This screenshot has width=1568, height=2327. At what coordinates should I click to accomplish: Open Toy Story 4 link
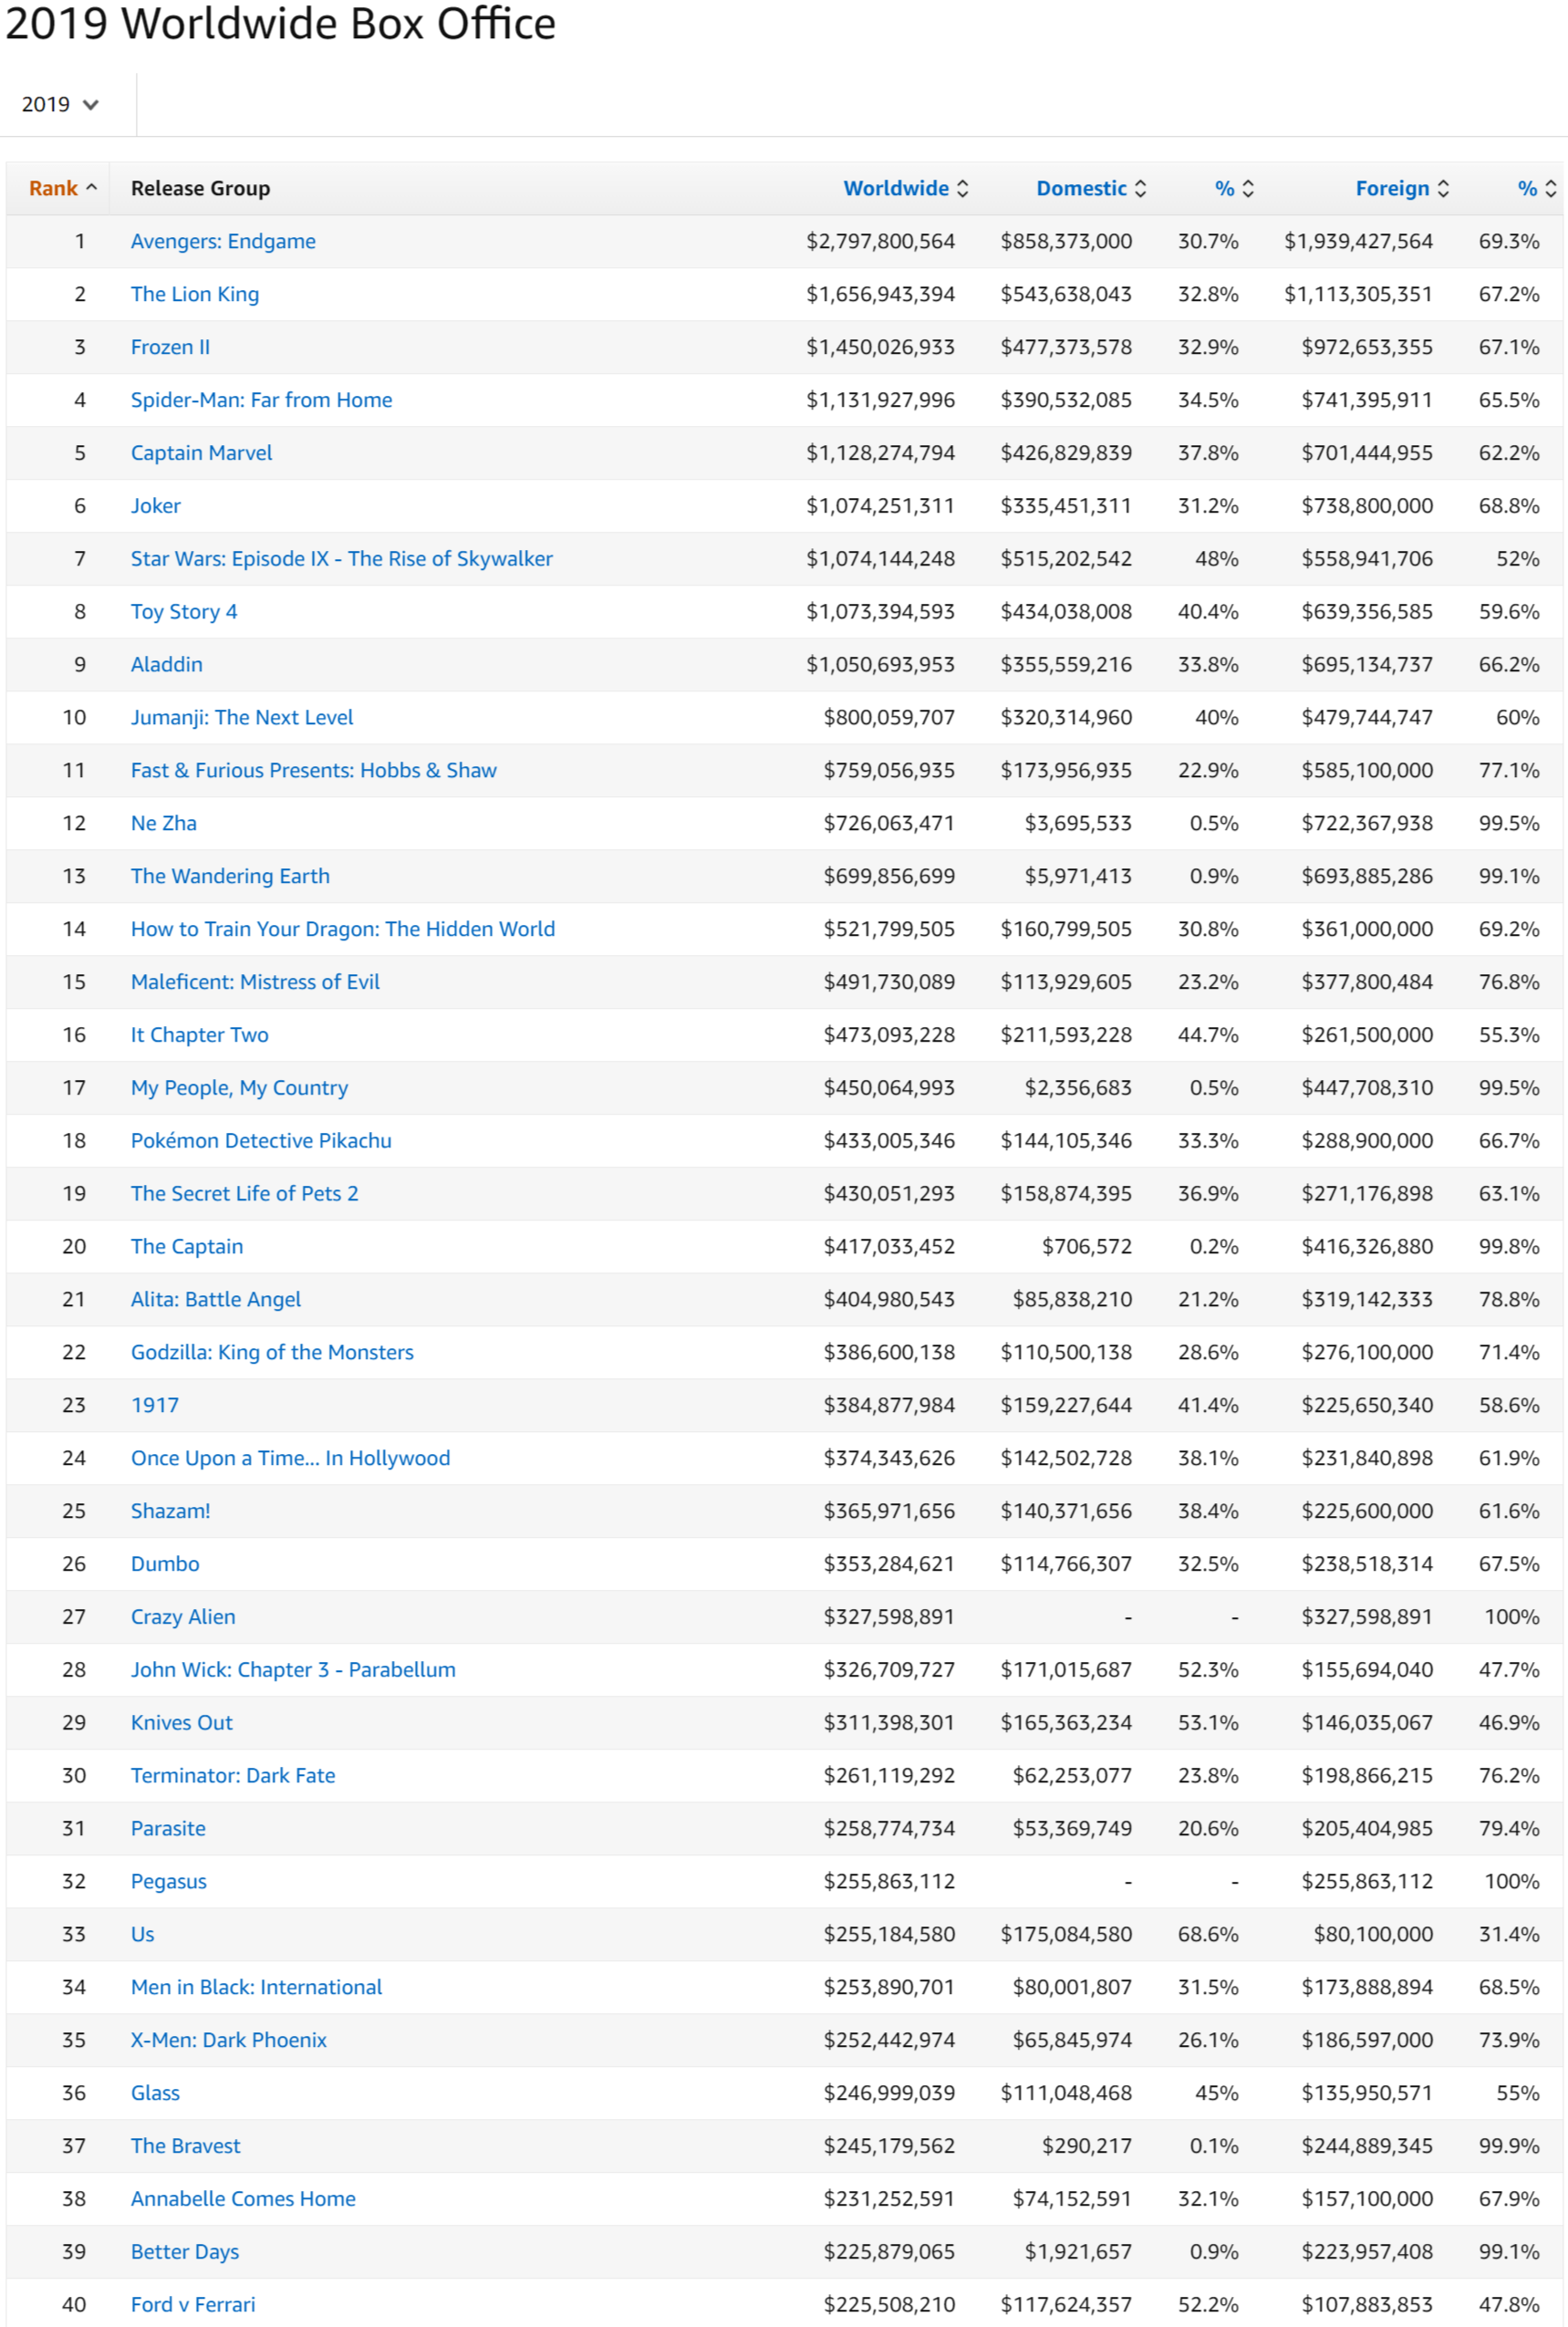click(184, 612)
